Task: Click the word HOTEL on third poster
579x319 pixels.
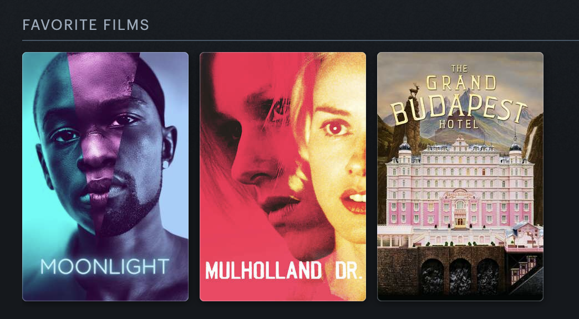Action: pyautogui.click(x=459, y=124)
